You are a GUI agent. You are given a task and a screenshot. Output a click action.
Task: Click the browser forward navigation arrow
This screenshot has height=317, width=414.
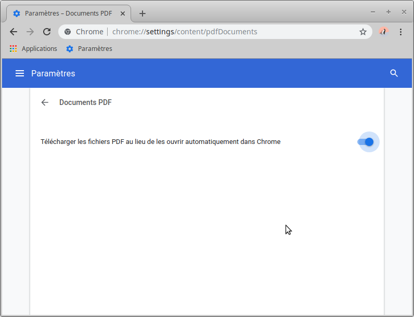coord(30,32)
